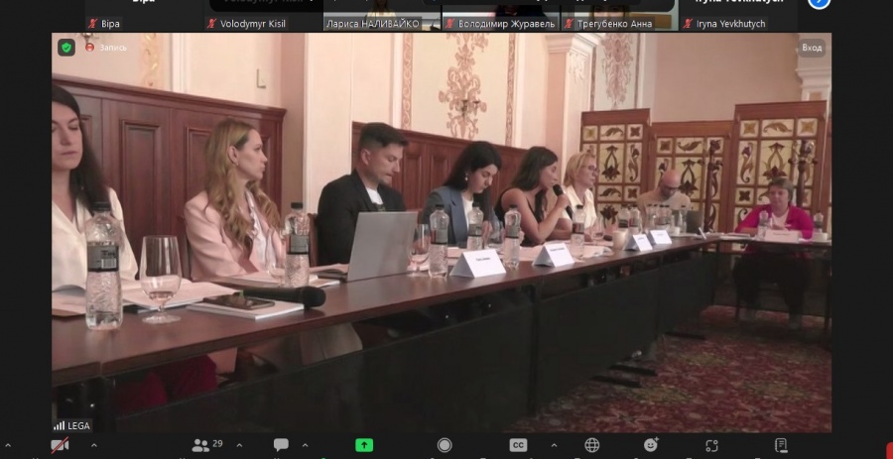Click the Record circle icon
893x459 pixels.
click(445, 445)
